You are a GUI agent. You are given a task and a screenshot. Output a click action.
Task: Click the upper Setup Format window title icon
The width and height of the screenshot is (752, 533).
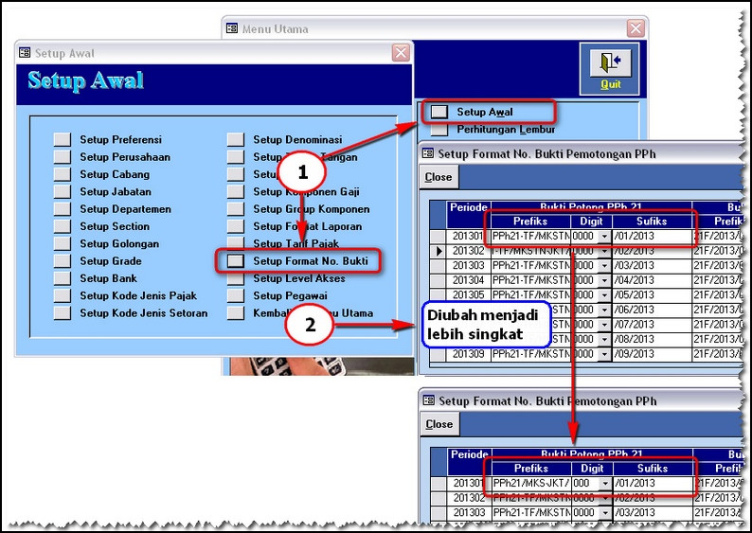pos(428,153)
